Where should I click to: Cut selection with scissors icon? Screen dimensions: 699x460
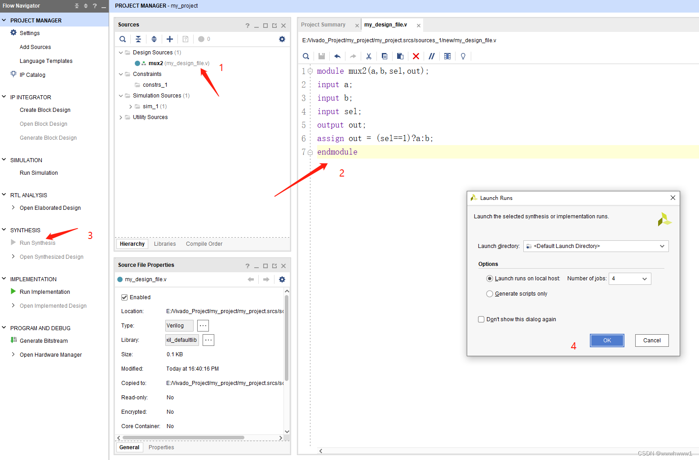tap(369, 56)
